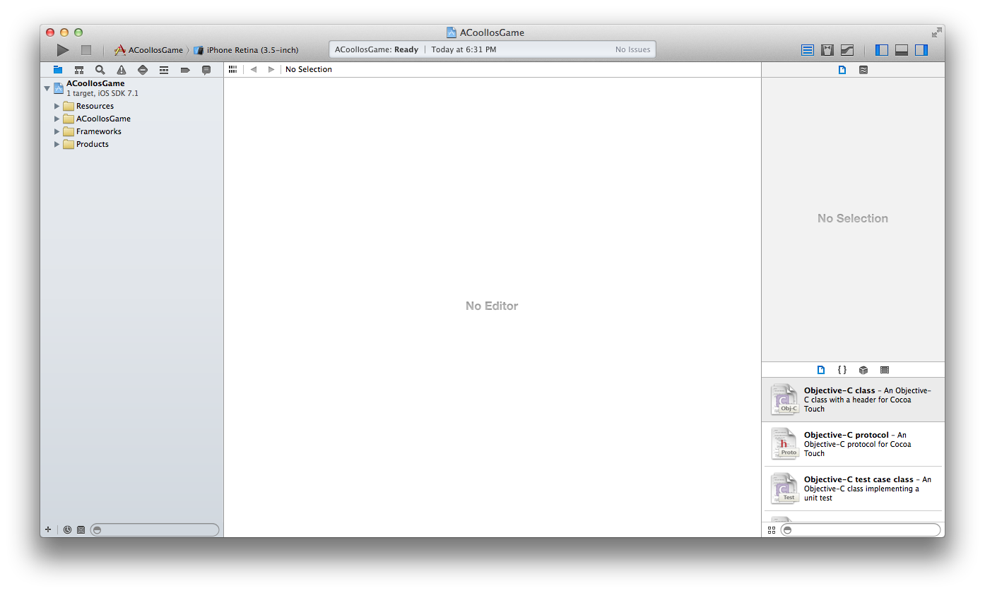This screenshot has width=985, height=593.
Task: Choose the iPhone Retina (3.5-inch) destination
Action: click(x=247, y=50)
